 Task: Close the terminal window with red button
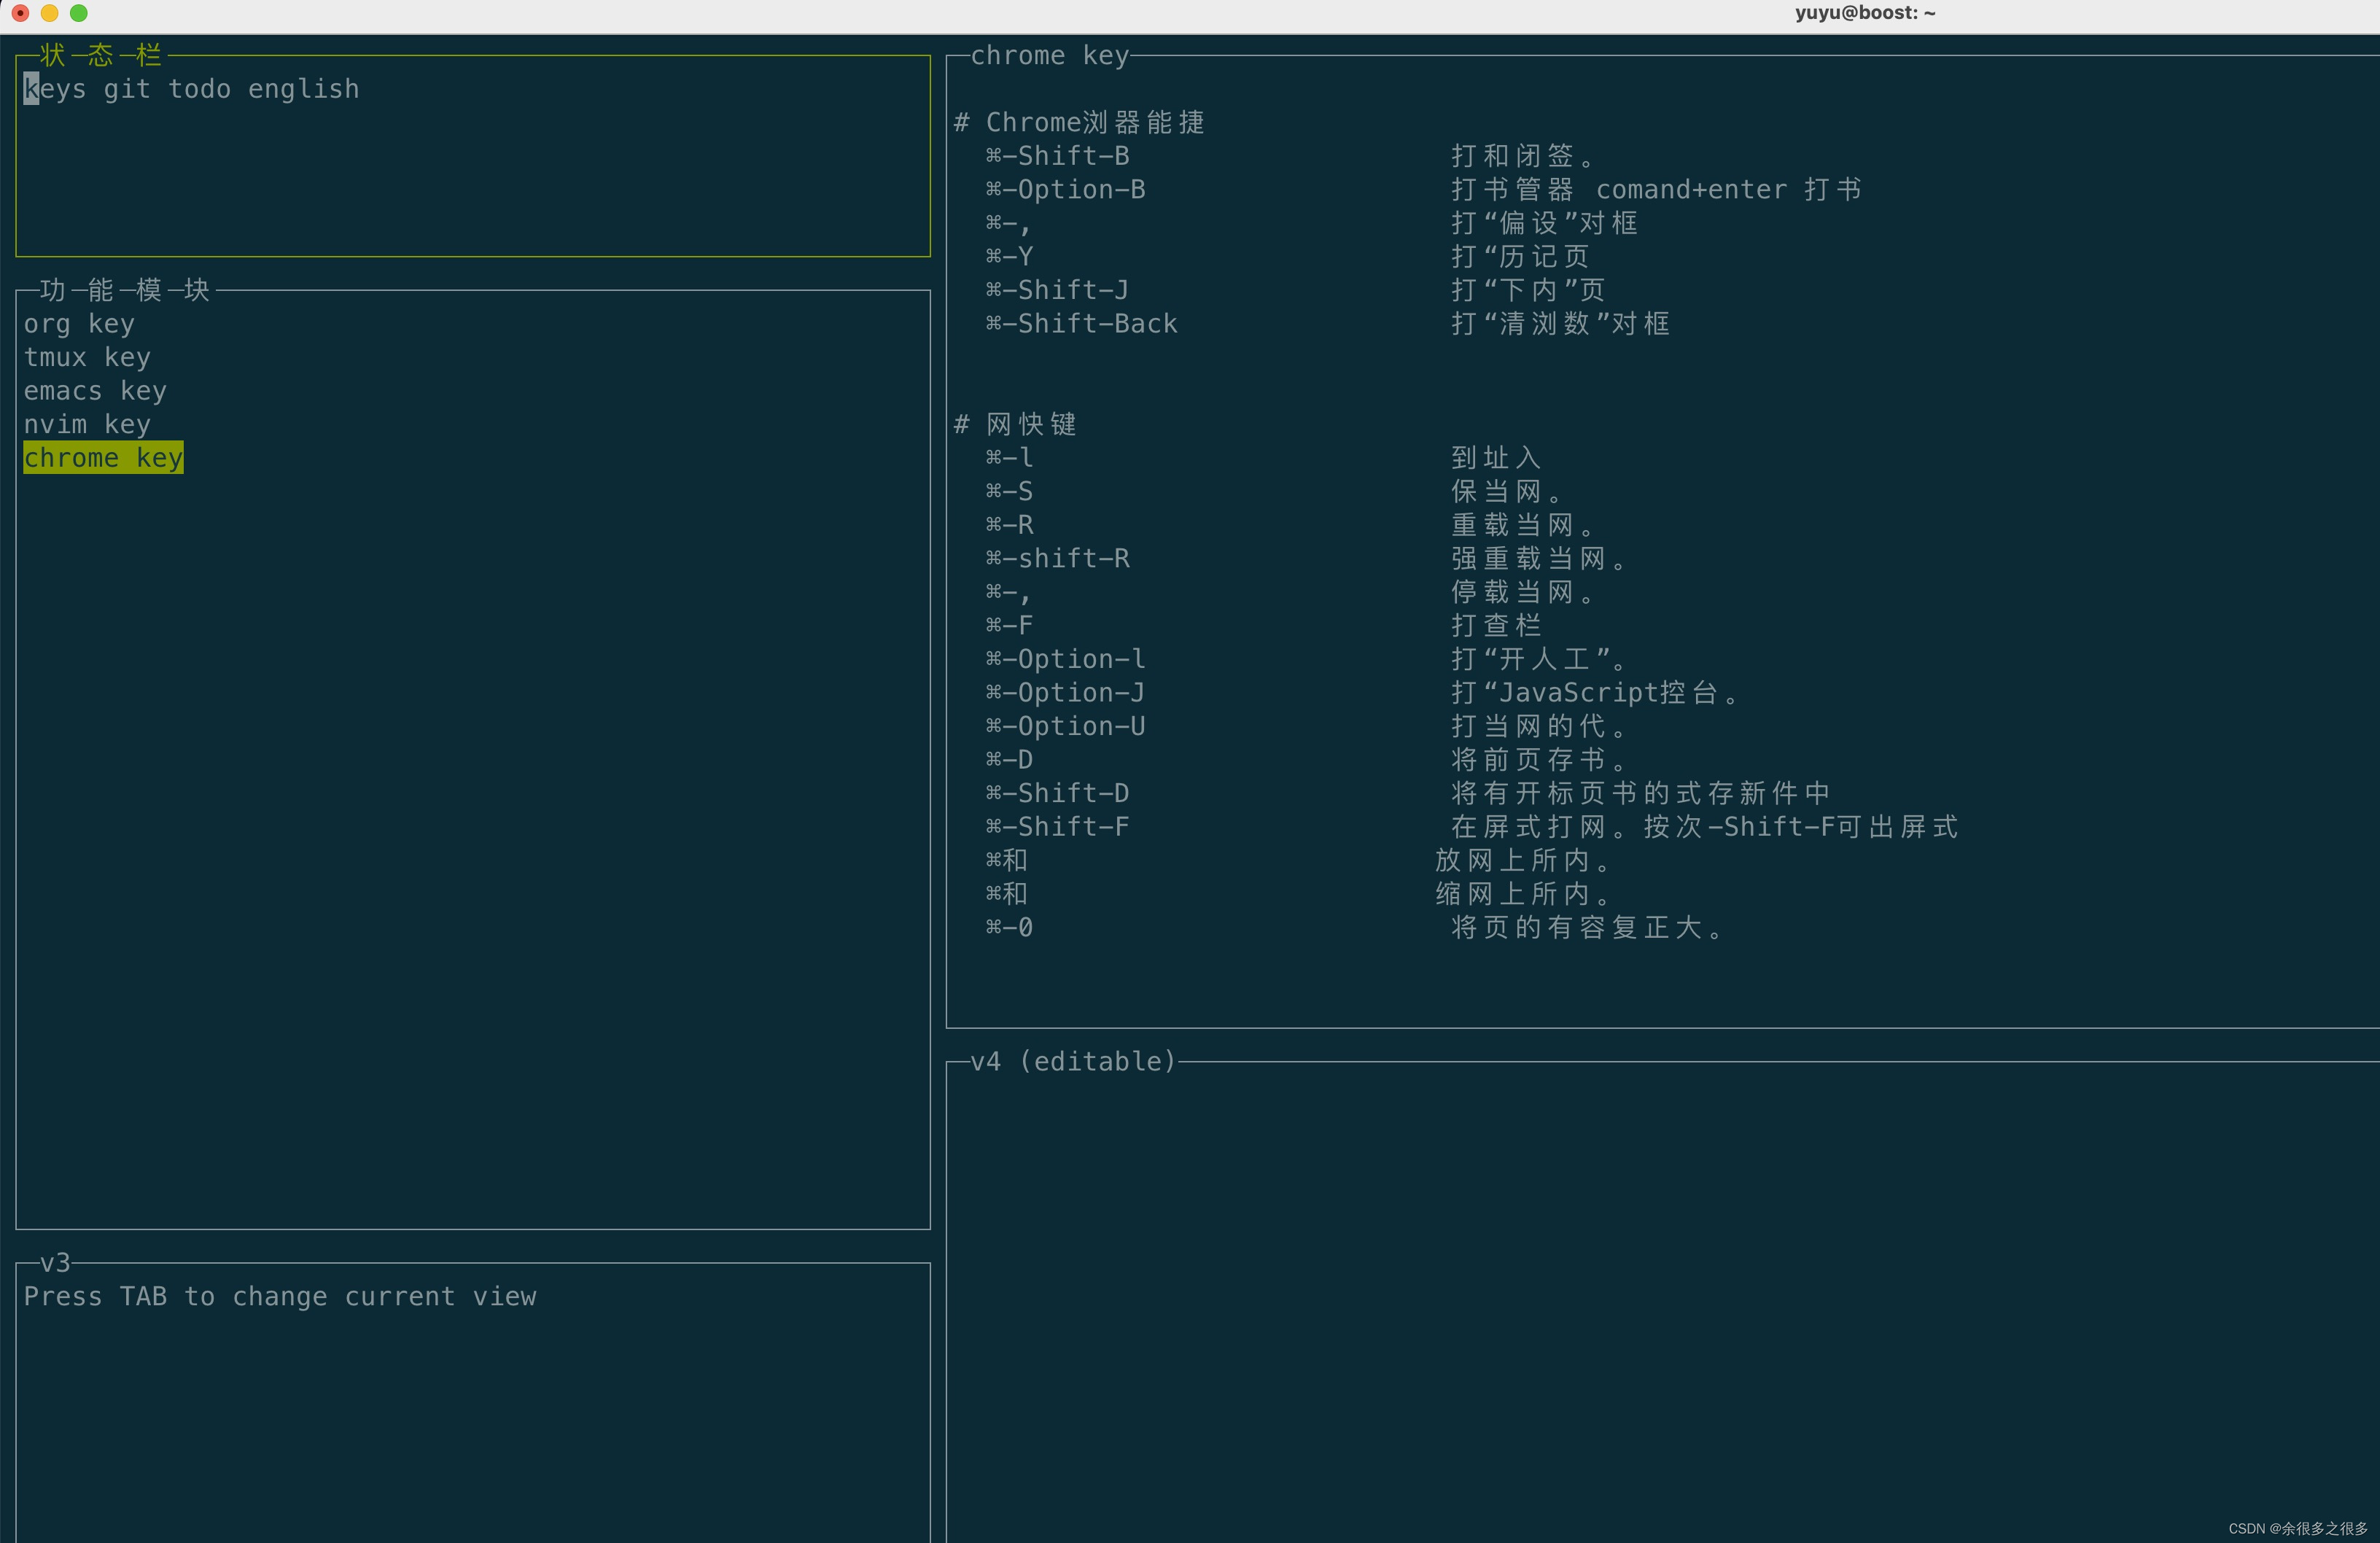(20, 13)
